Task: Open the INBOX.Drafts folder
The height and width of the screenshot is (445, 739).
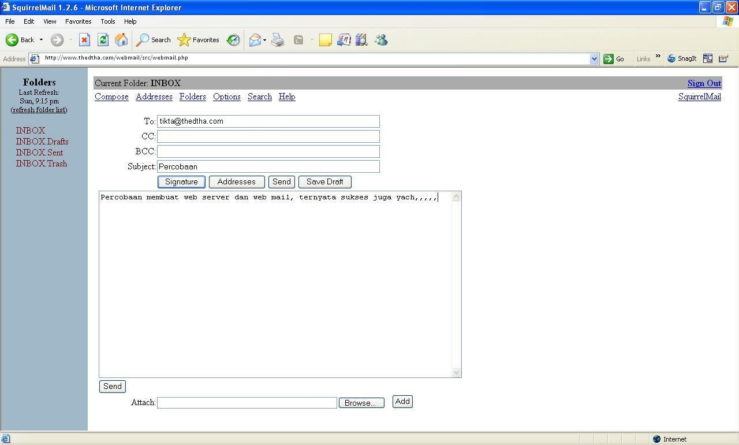Action: click(42, 142)
